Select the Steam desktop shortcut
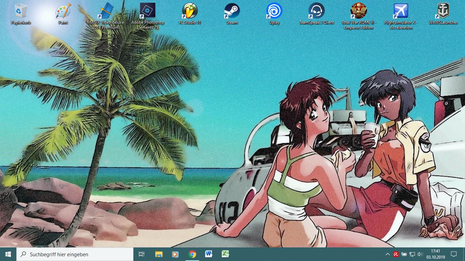Screen dimensions: 465x261 [x=232, y=14]
